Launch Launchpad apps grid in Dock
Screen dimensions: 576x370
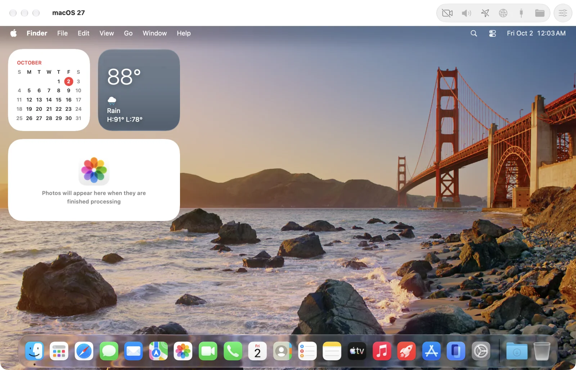[x=59, y=351]
